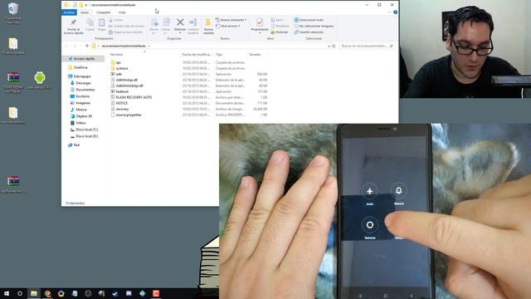Image resolution: width=531 pixels, height=299 pixels.
Task: Open the Recycle Bin desktop icon
Action: tap(13, 13)
